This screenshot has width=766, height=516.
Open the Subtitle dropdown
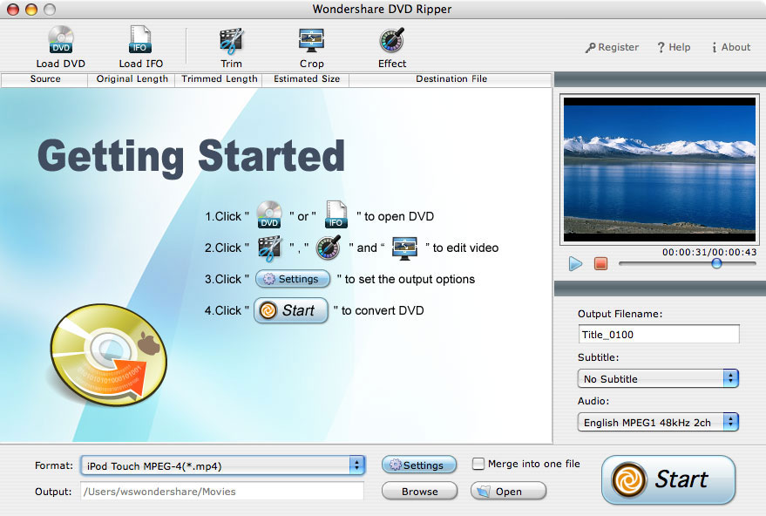(658, 378)
